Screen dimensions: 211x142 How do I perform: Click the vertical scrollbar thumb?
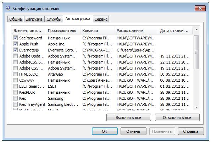click(196, 52)
